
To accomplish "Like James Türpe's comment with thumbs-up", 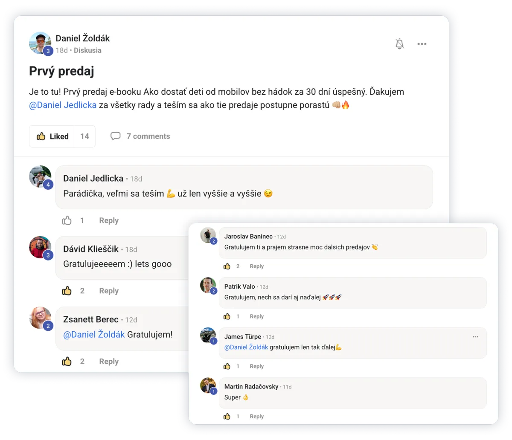I will click(x=227, y=366).
